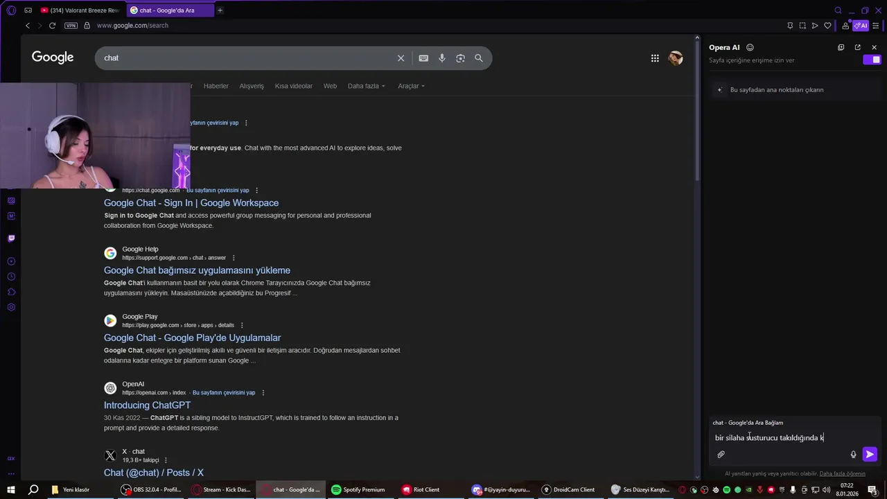
Task: Click the page vertical scrollbar
Action: 697,111
